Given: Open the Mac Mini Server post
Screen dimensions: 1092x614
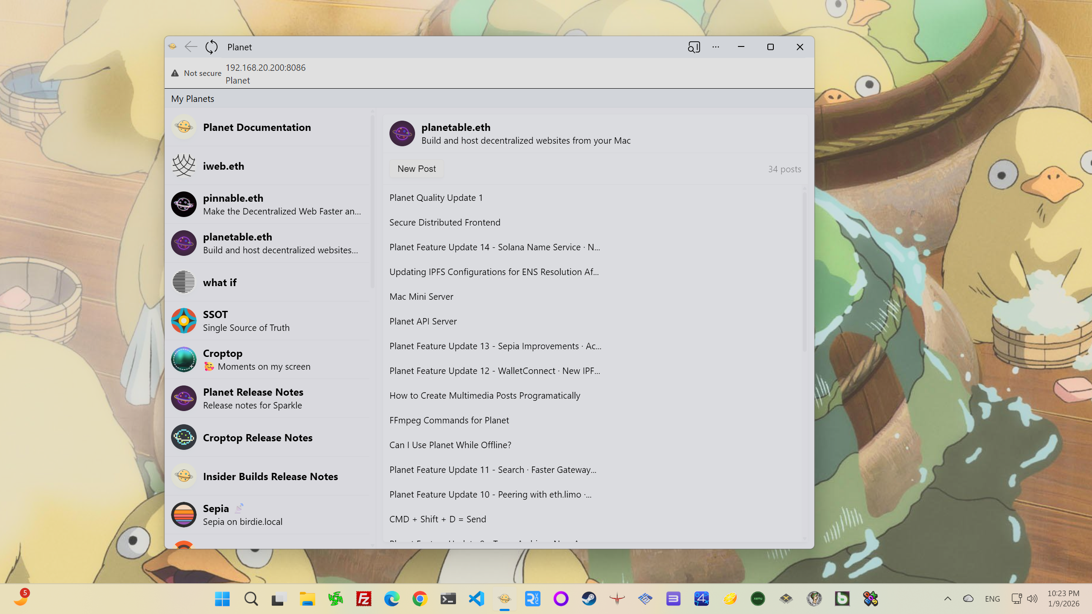Looking at the screenshot, I should 421,297.
